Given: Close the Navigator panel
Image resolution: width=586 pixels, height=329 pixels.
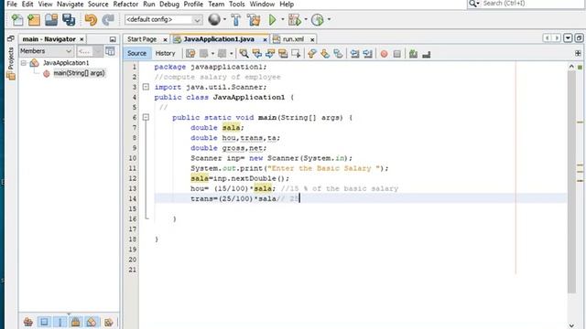Looking at the screenshot, I should click(x=81, y=39).
